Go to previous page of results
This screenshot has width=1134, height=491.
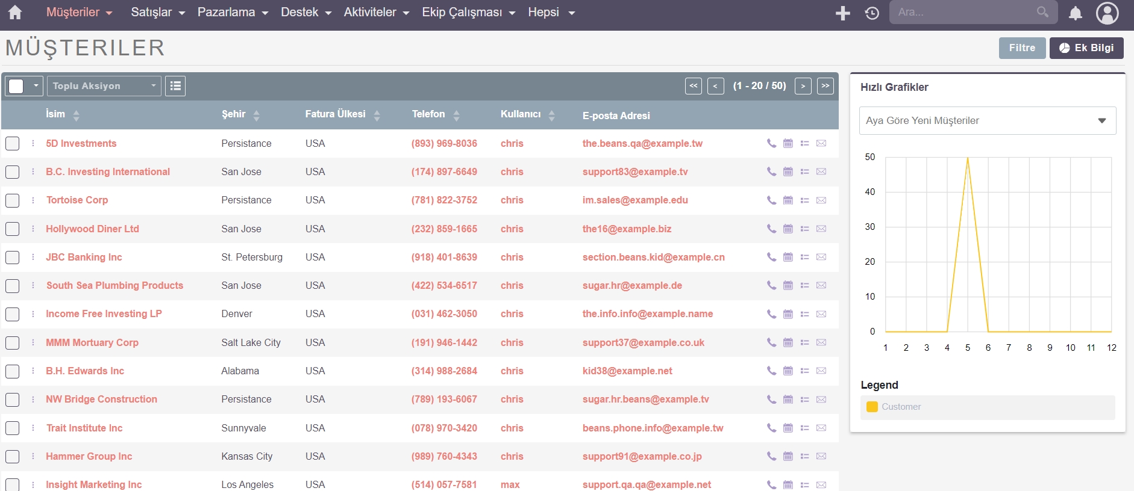click(x=716, y=86)
